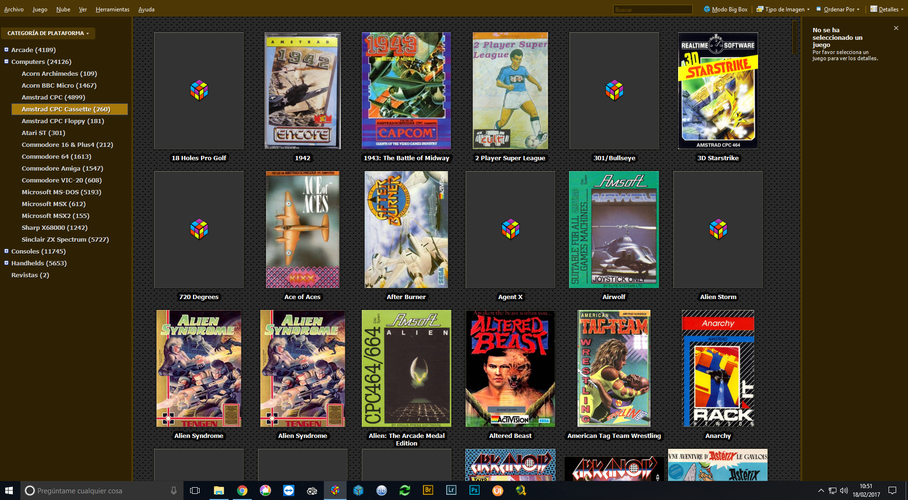908x500 pixels.
Task: Open the gears settings app in taskbar
Action: tap(312, 491)
